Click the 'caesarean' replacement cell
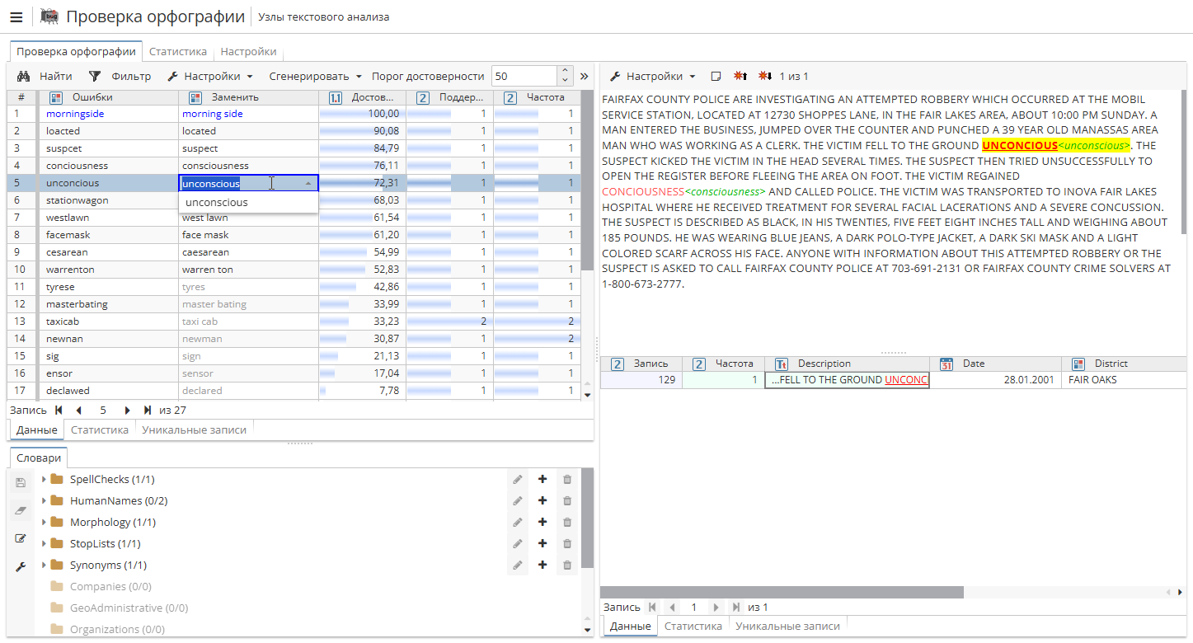Viewport: 1193px width, 643px height. pyautogui.click(x=248, y=252)
